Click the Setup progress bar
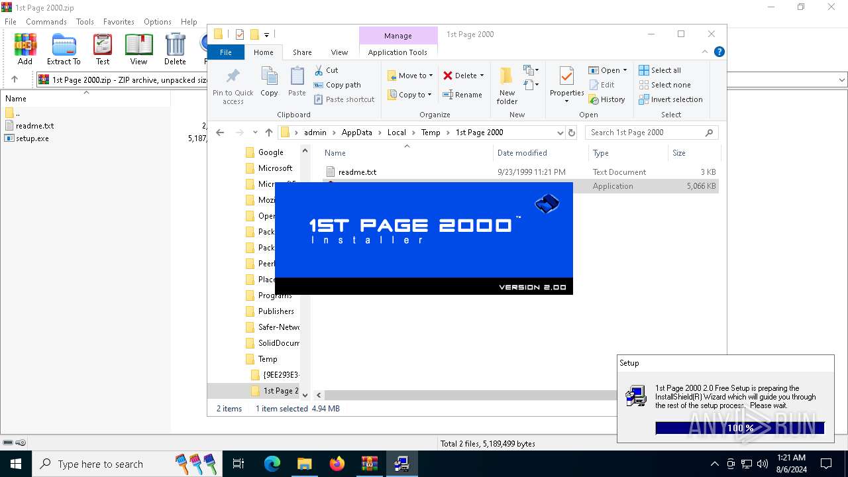Screen dimensions: 848x477 click(740, 428)
